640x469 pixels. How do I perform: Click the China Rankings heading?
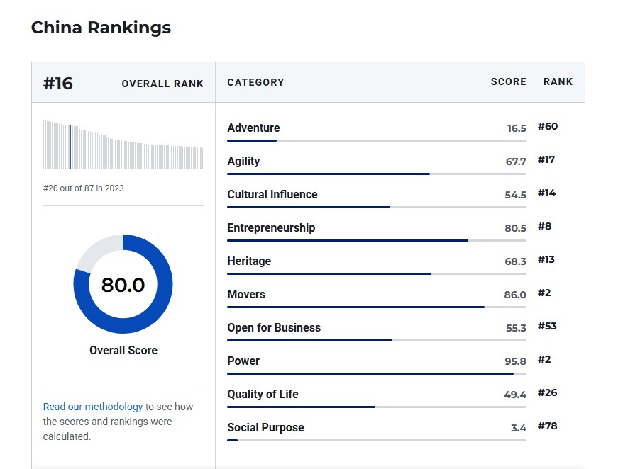pos(101,28)
